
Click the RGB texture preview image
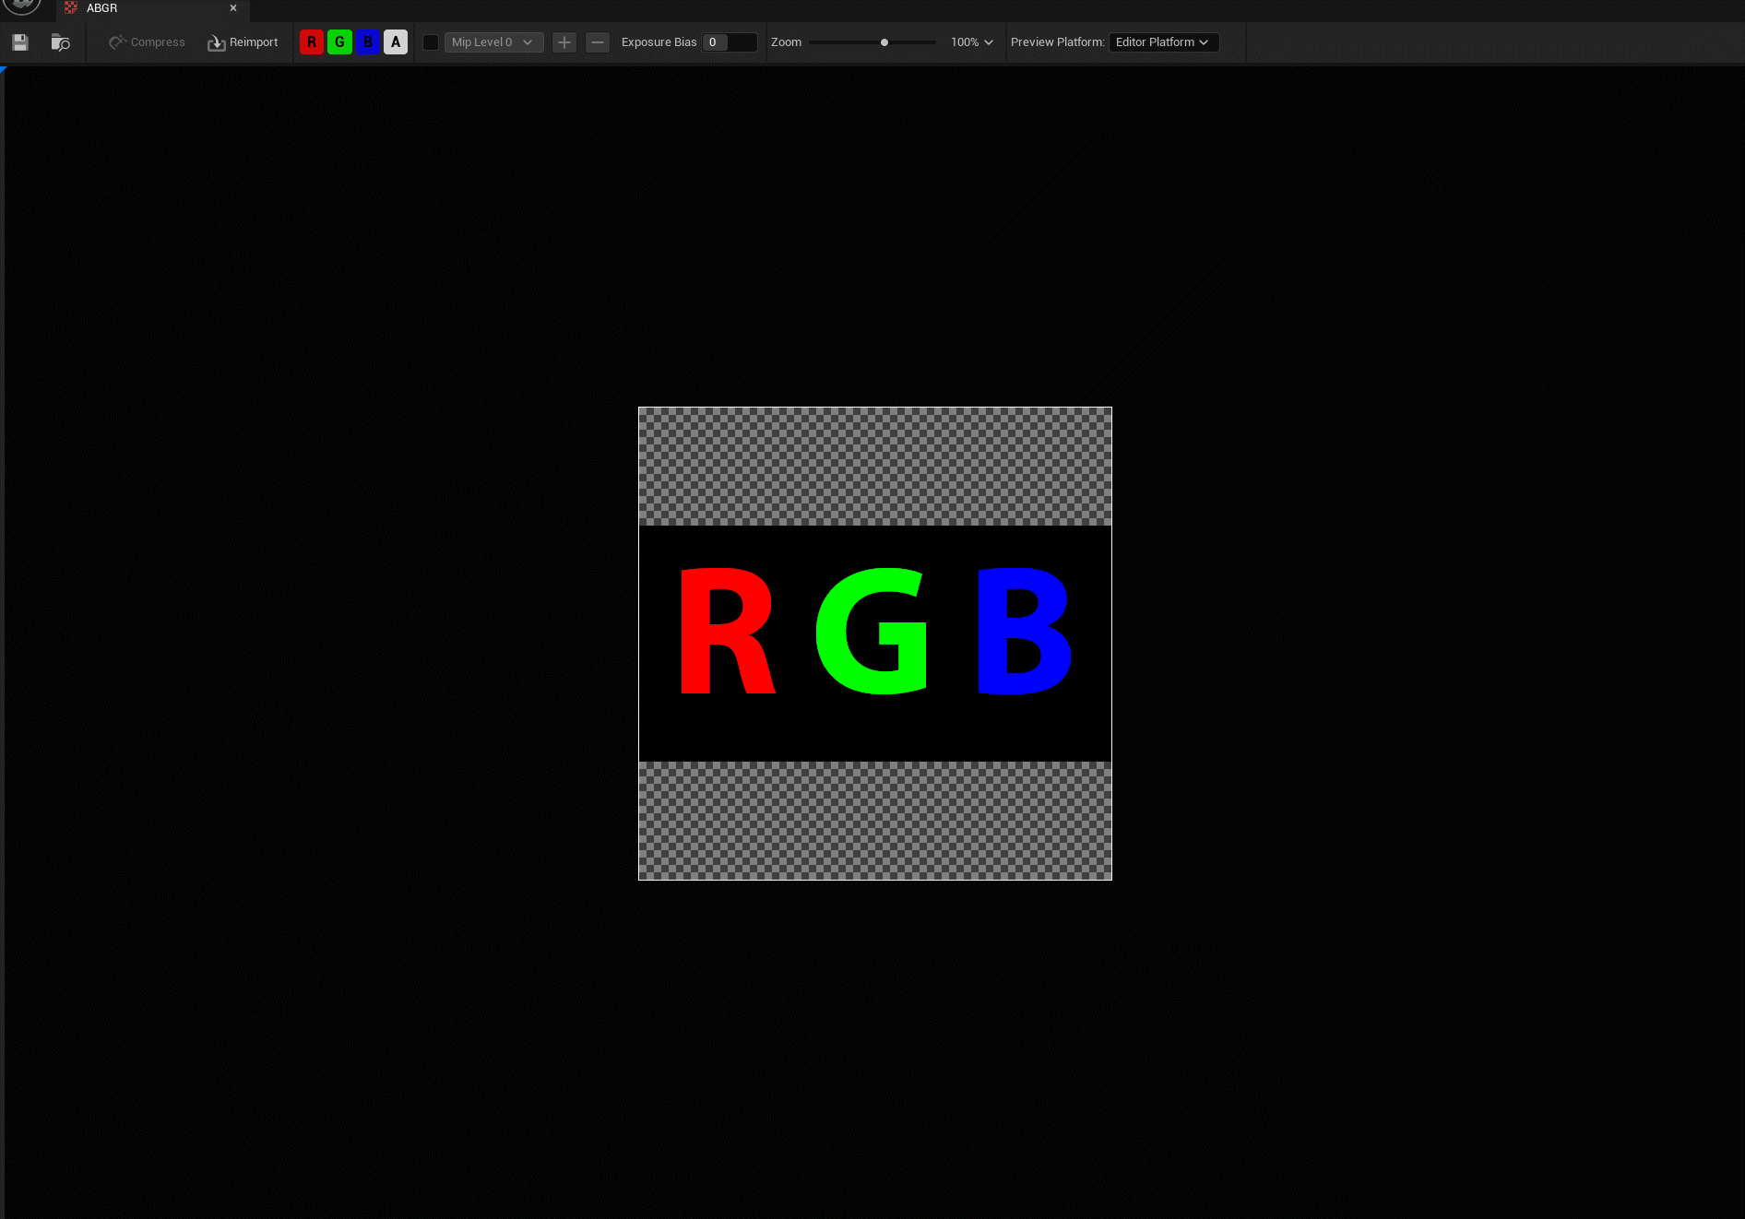coord(874,643)
